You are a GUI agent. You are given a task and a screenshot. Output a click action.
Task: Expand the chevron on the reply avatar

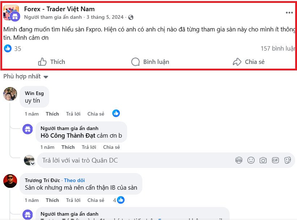[x=33, y=164]
